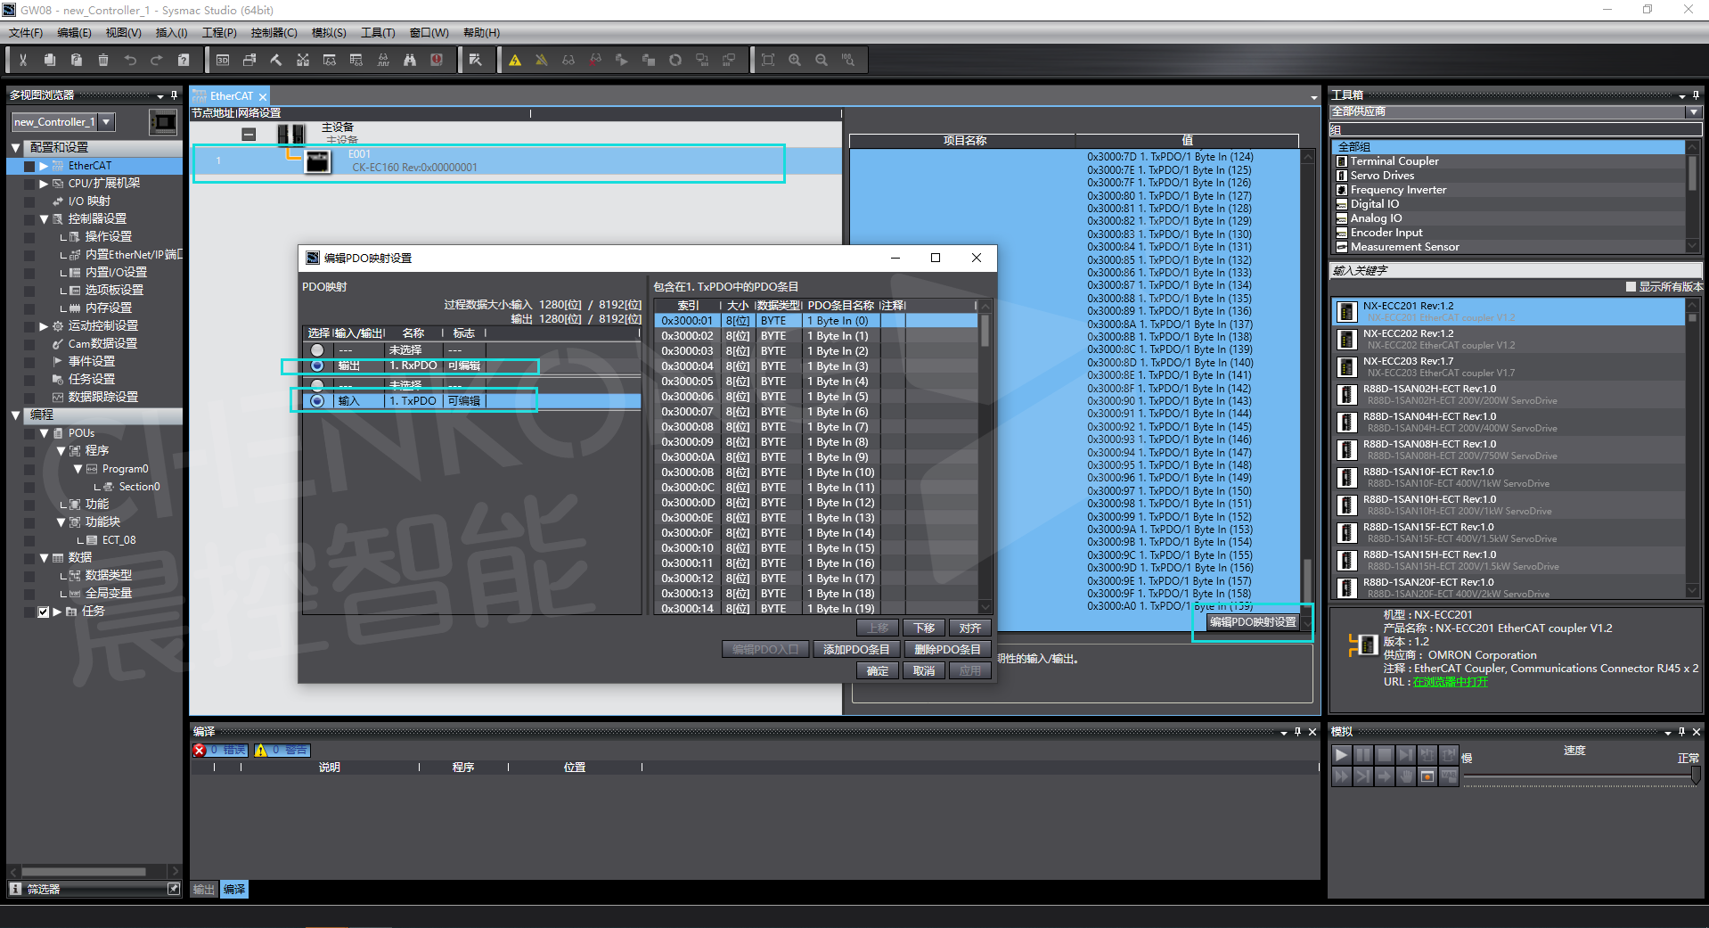The image size is (1709, 928).
Task: Open the 工程(P) menu
Action: point(219,33)
